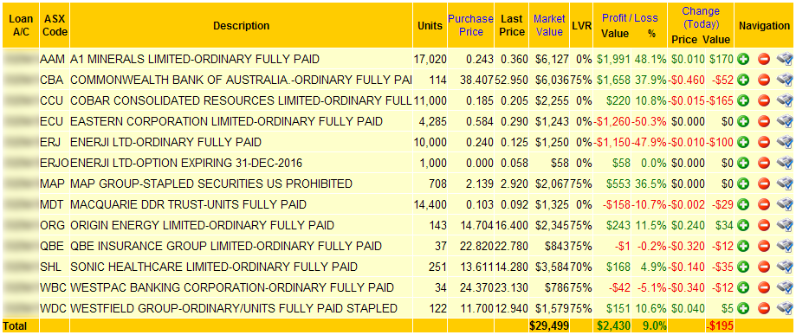Screen dimensions: 796x335
Task: Sort by Market Value column header
Action: [x=549, y=25]
